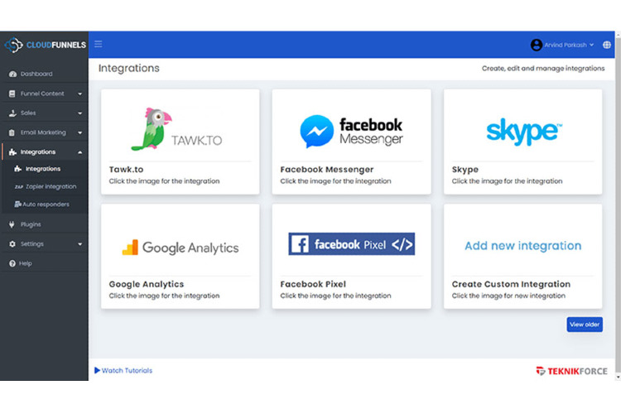The height and width of the screenshot is (414, 621).
Task: Click the Sales hand icon
Action: click(12, 113)
